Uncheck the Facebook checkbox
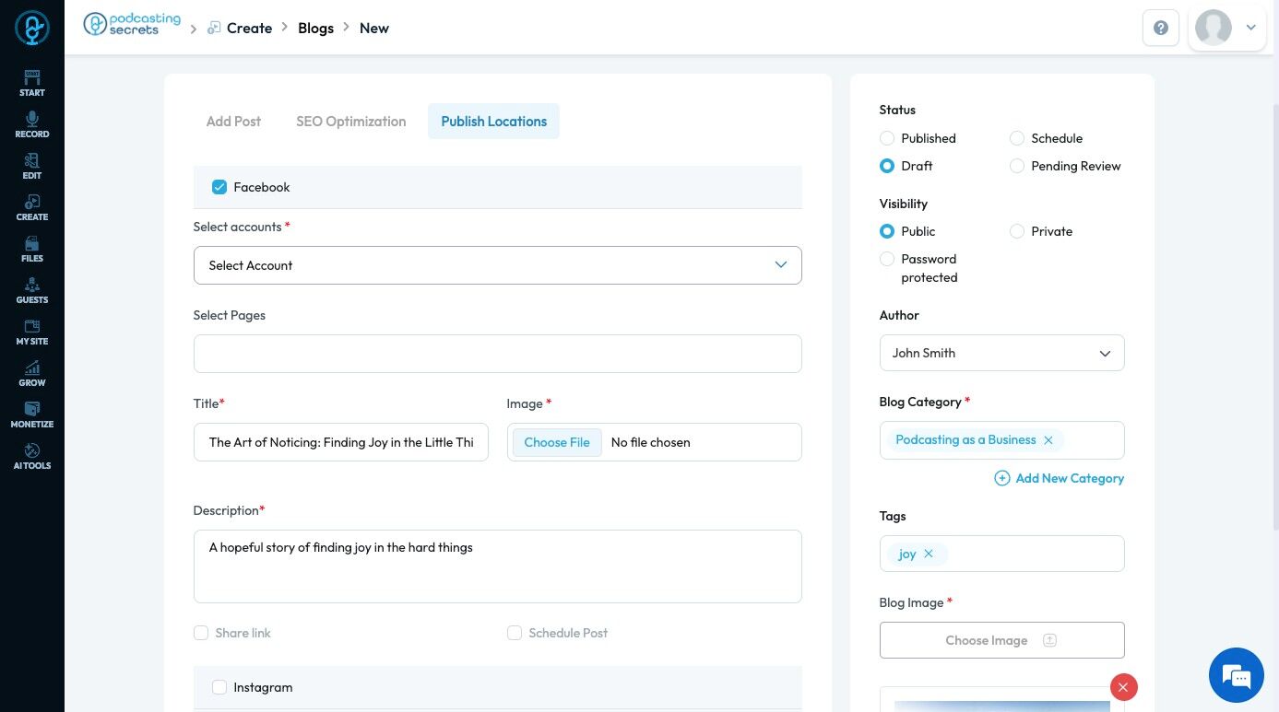Image resolution: width=1279 pixels, height=712 pixels. click(x=219, y=187)
